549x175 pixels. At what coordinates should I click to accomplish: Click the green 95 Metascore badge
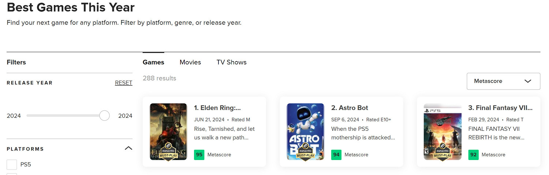[x=199, y=155]
